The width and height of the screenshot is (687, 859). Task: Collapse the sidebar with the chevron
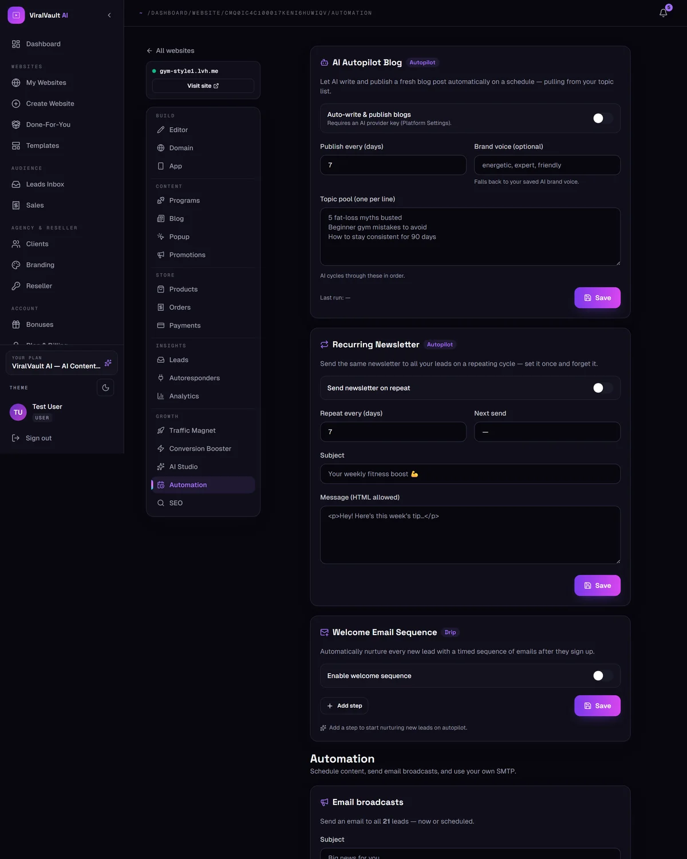click(109, 15)
